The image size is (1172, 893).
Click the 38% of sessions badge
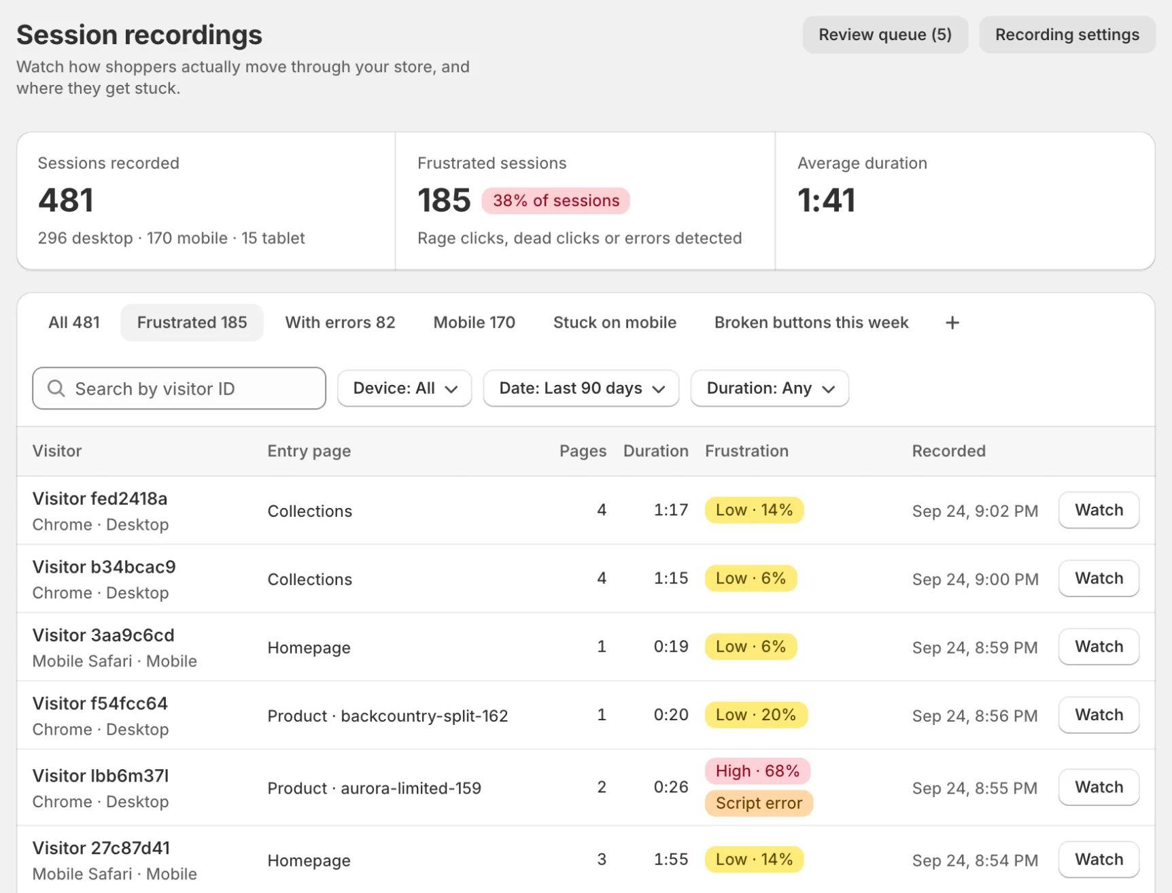[x=556, y=201]
